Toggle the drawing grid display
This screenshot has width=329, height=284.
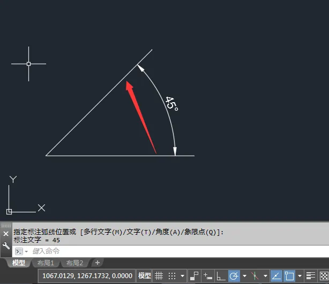(159, 276)
